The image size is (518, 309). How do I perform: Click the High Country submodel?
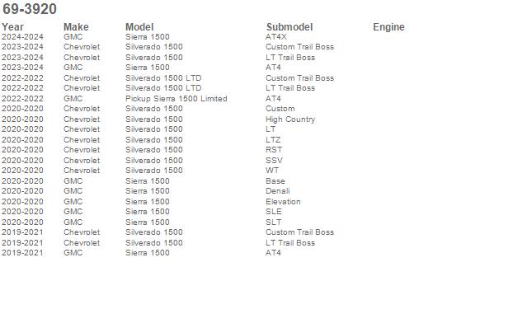point(290,119)
